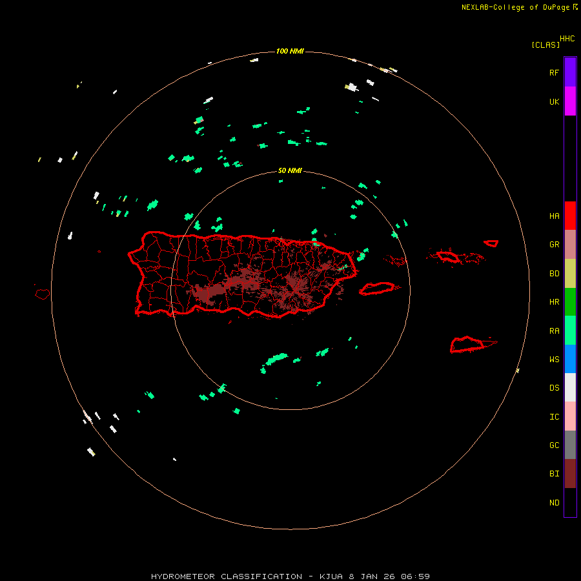Click the IC pink legend swatch
Screen dimensions: 581x581
point(570,416)
